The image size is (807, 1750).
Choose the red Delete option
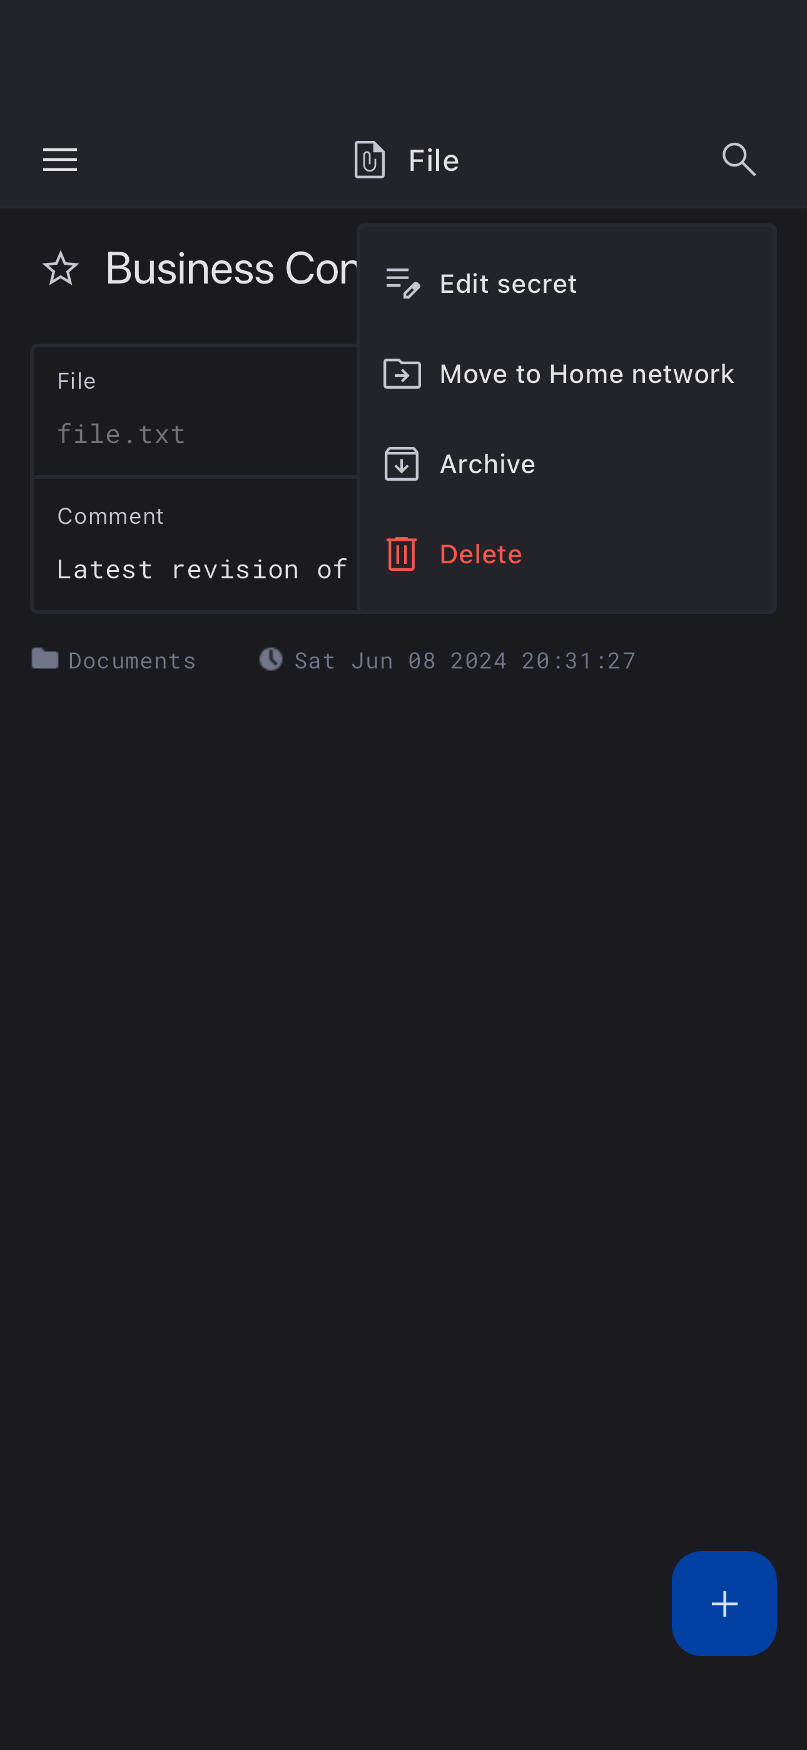tap(566, 554)
